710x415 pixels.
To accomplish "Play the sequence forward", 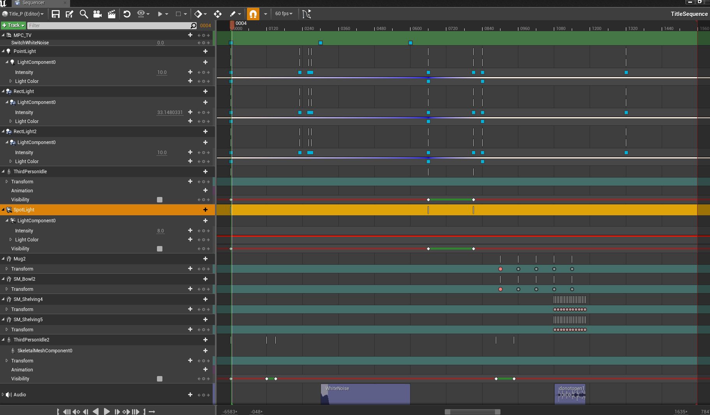I will tap(107, 411).
